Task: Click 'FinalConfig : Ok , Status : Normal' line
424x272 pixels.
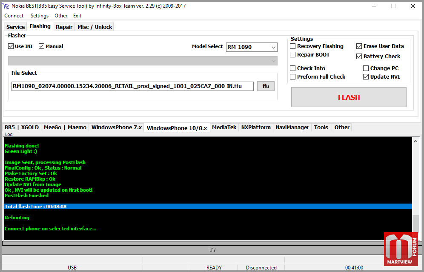Action: pos(43,168)
